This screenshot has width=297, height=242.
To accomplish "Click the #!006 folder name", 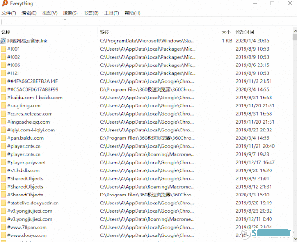I will tap(13, 65).
